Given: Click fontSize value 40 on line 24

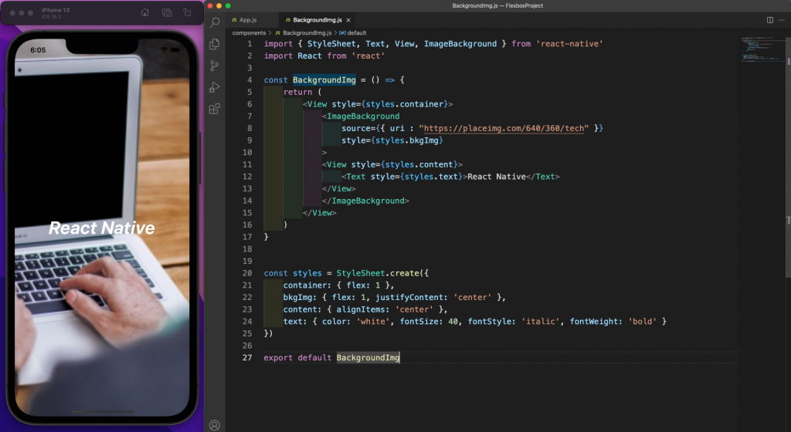Looking at the screenshot, I should tap(453, 322).
